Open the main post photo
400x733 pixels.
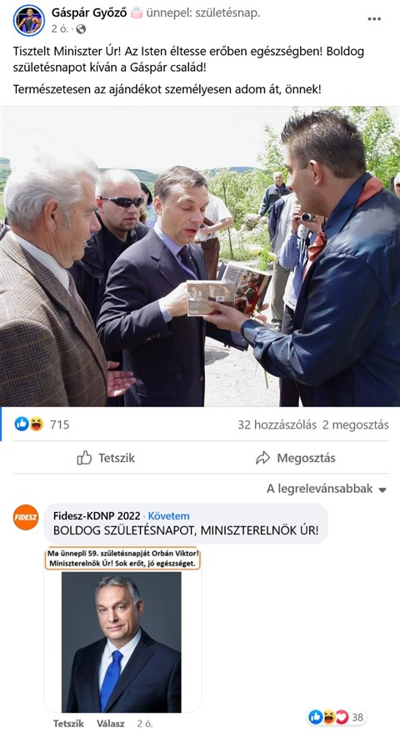point(200,257)
